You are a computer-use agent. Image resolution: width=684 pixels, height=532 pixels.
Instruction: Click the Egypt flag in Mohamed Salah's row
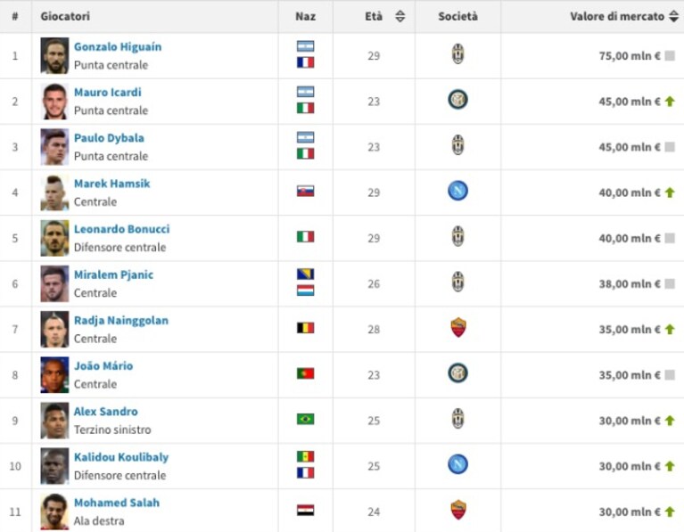pyautogui.click(x=305, y=511)
